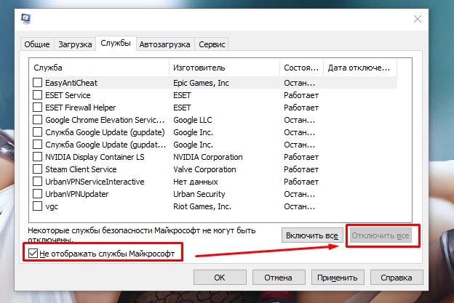Check the Steam Client Service checkbox
Viewport: 454px width, 303px height.
(x=37, y=169)
